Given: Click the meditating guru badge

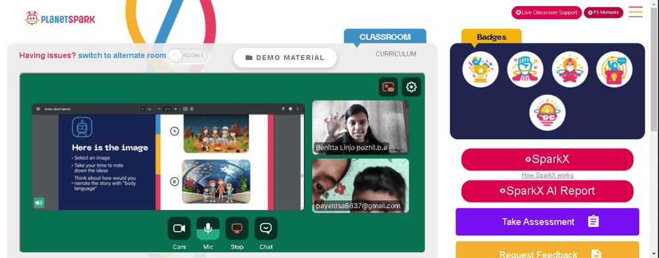Looking at the screenshot, I should 570,70.
